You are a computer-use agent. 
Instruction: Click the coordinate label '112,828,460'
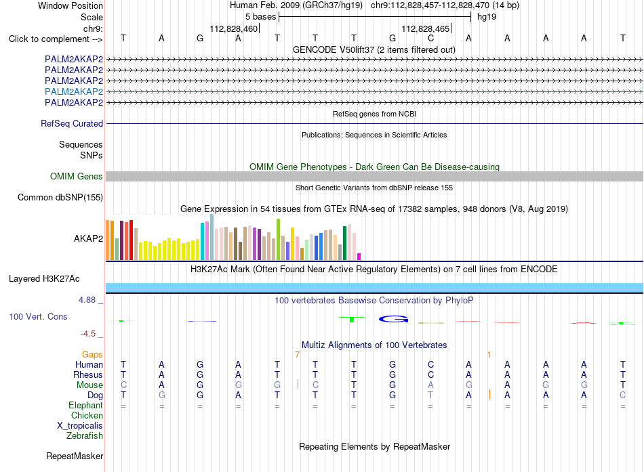233,28
